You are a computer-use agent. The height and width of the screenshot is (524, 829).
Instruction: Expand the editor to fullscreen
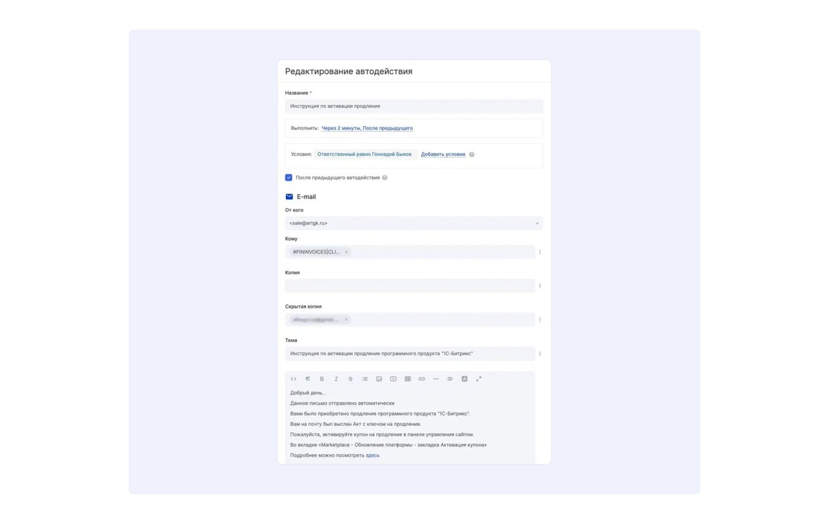point(479,379)
